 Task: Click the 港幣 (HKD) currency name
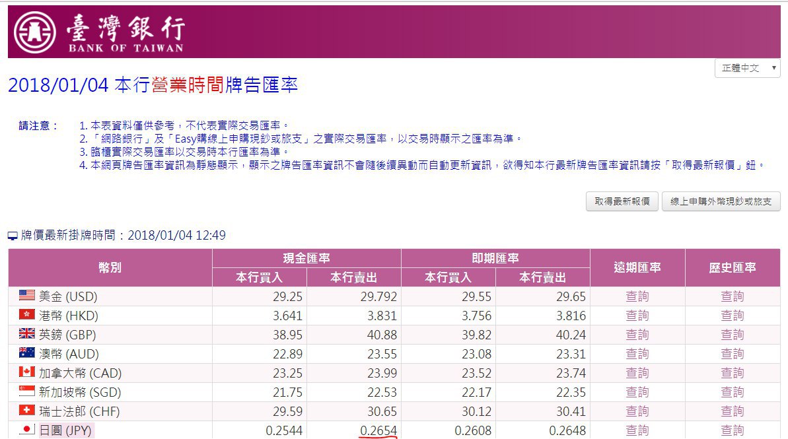69,316
